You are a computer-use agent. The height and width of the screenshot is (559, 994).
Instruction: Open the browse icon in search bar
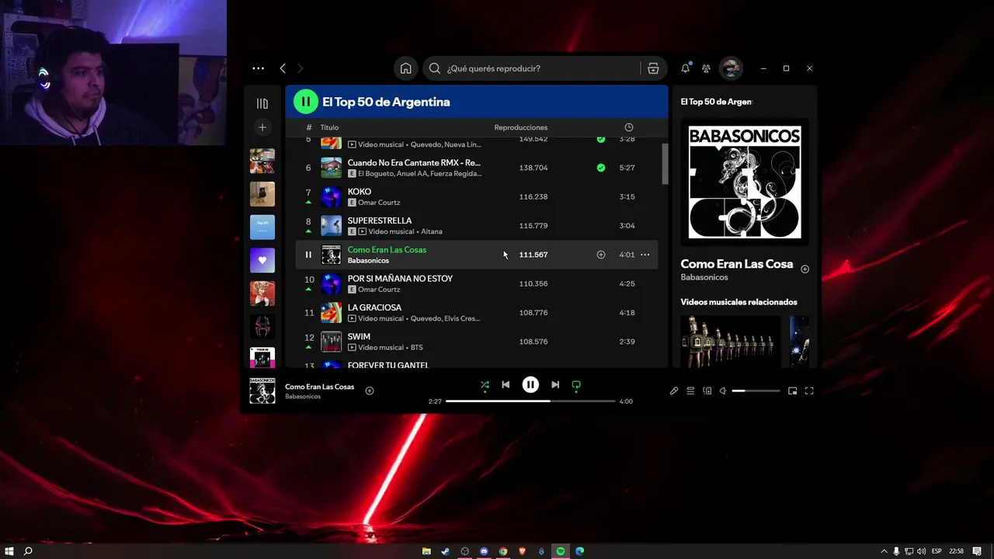click(x=653, y=68)
